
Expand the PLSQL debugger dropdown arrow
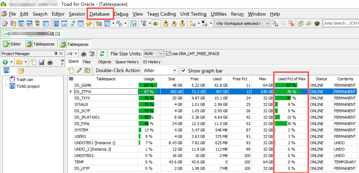(150, 23)
